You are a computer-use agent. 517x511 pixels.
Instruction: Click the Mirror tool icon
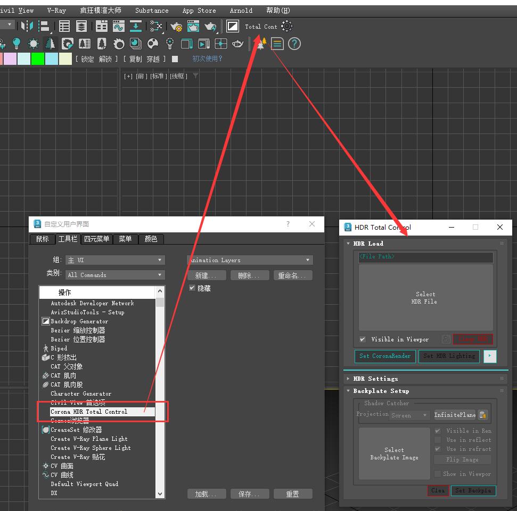[27, 26]
